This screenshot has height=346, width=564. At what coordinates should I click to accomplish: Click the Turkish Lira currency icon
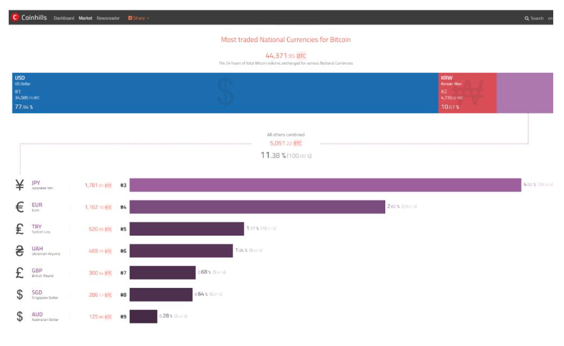point(20,229)
